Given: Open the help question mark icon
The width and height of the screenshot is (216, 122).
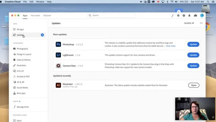Looking at the screenshot, I should click(x=184, y=16).
